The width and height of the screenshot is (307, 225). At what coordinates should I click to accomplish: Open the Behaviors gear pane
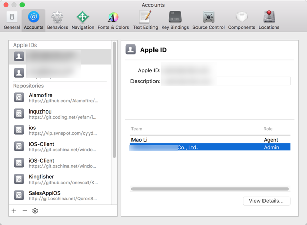[57, 20]
